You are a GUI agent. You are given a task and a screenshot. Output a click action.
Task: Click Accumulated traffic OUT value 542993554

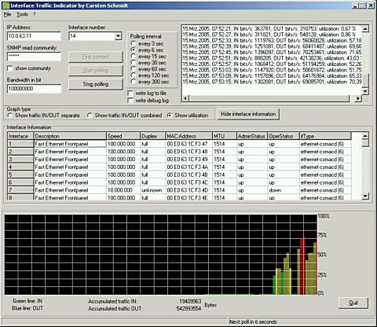coord(188,308)
